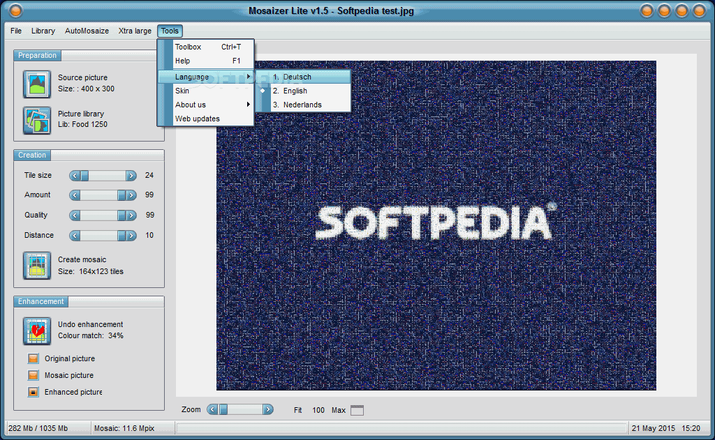This screenshot has width=715, height=440.
Task: Decrease Amount with left arrow
Action: coord(75,195)
